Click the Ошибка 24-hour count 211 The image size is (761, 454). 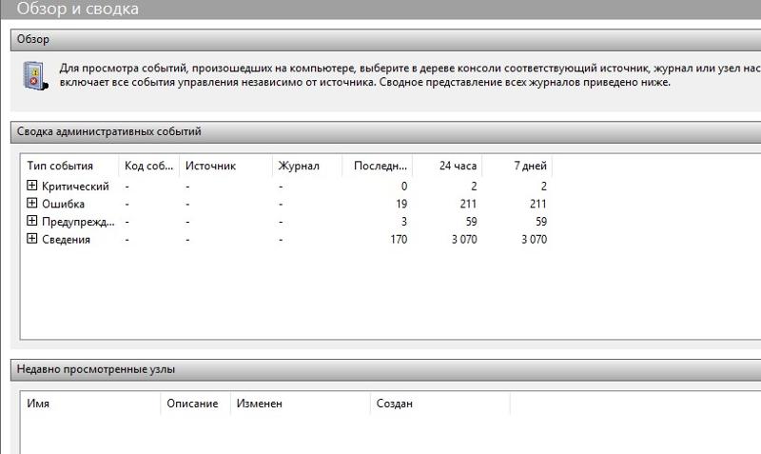[468, 204]
